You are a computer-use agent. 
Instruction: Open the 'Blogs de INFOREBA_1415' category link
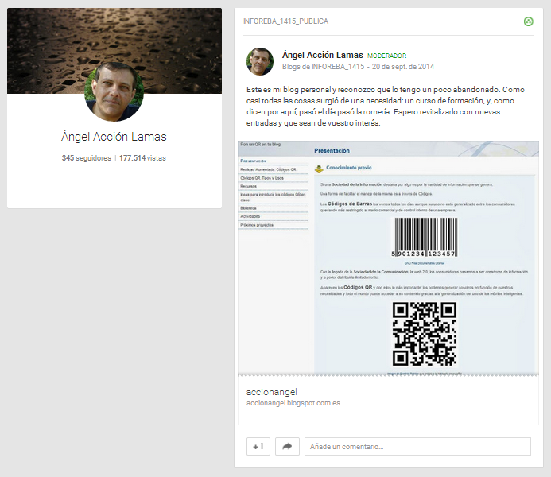coord(323,67)
